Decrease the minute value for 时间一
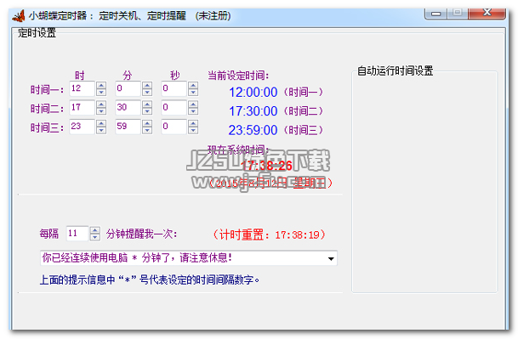The width and height of the screenshot is (518, 339). (x=147, y=92)
